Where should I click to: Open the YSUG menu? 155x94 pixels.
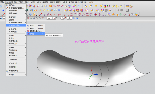click(x=91, y=2)
